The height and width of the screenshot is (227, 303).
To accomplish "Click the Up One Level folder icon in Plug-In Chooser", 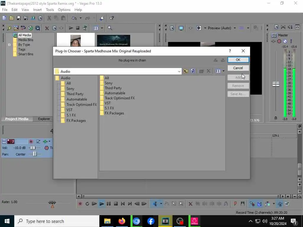I will click(x=186, y=71).
